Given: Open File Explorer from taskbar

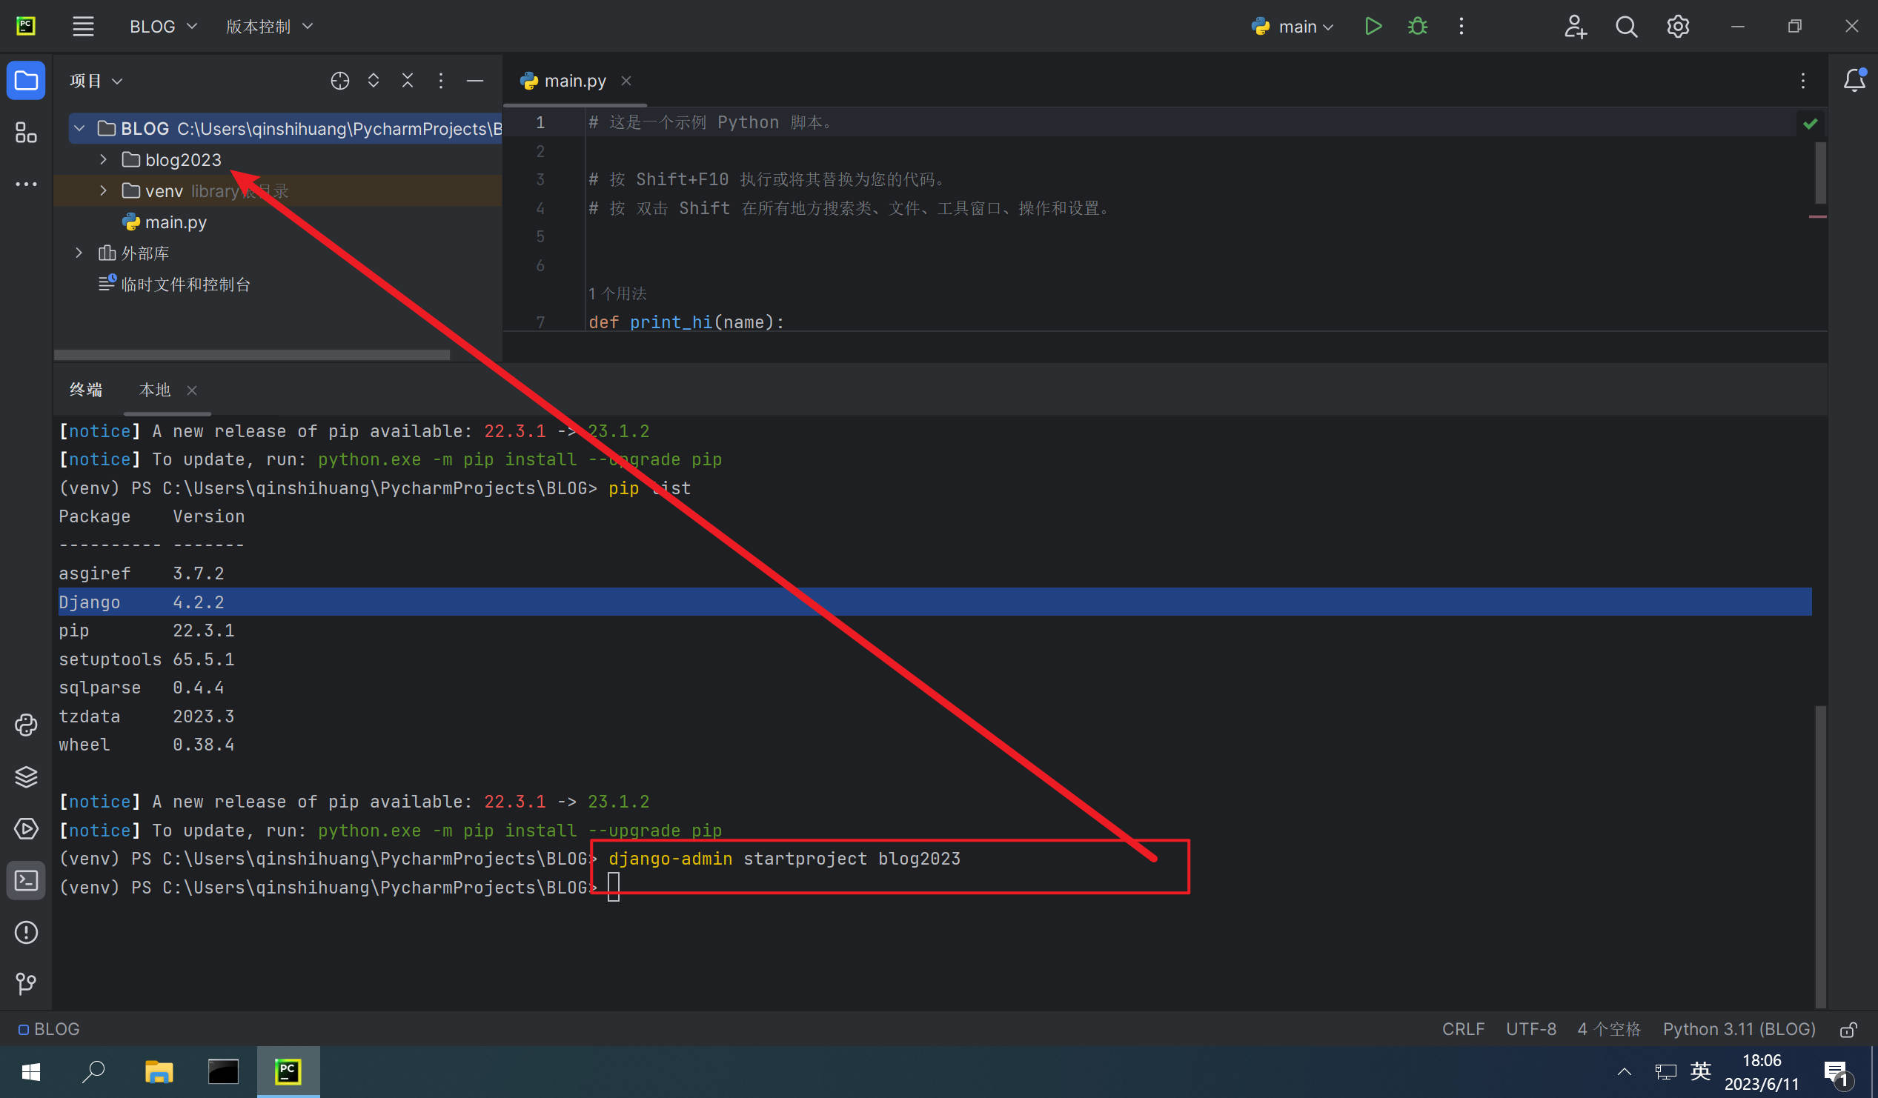Looking at the screenshot, I should [x=159, y=1072].
